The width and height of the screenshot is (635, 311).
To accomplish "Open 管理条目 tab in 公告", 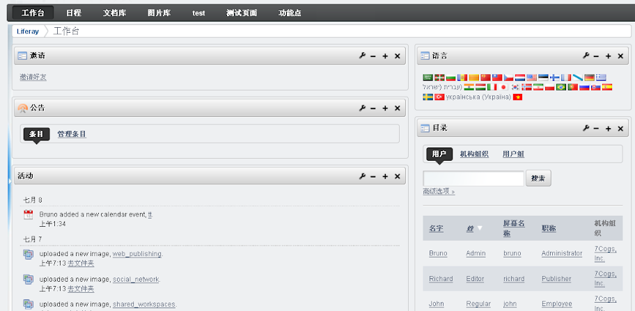I will 72,134.
